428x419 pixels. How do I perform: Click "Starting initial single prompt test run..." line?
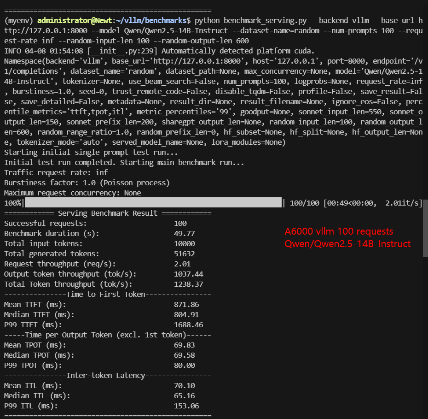tap(91, 153)
